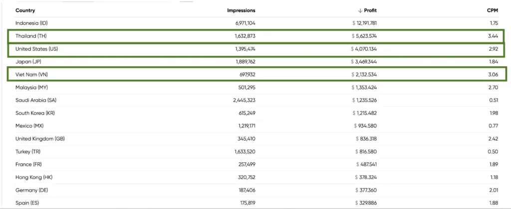Click profit value $ 2,132.534
Screen dimensions: 511x209
click(x=364, y=75)
